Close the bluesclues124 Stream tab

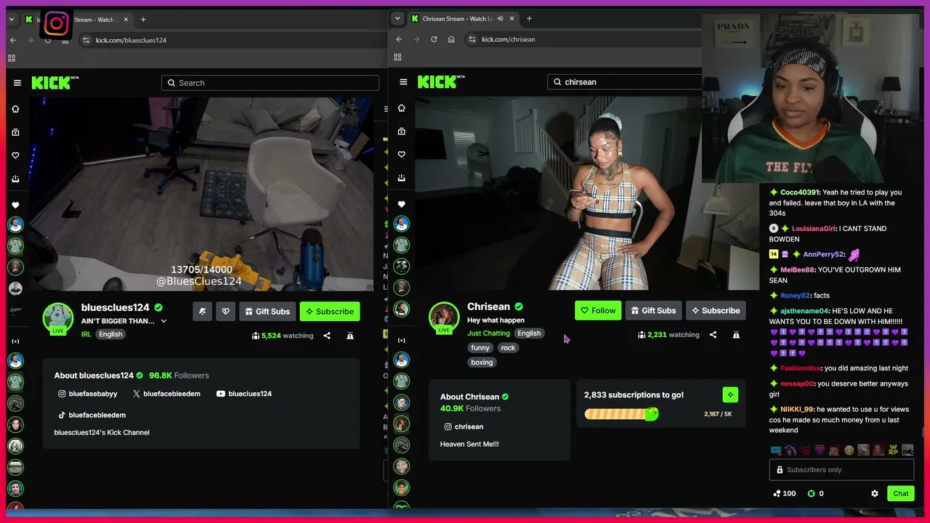(x=126, y=20)
